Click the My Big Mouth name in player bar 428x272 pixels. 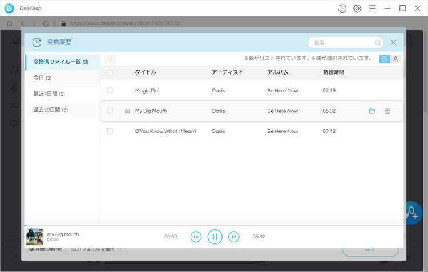[x=63, y=234]
